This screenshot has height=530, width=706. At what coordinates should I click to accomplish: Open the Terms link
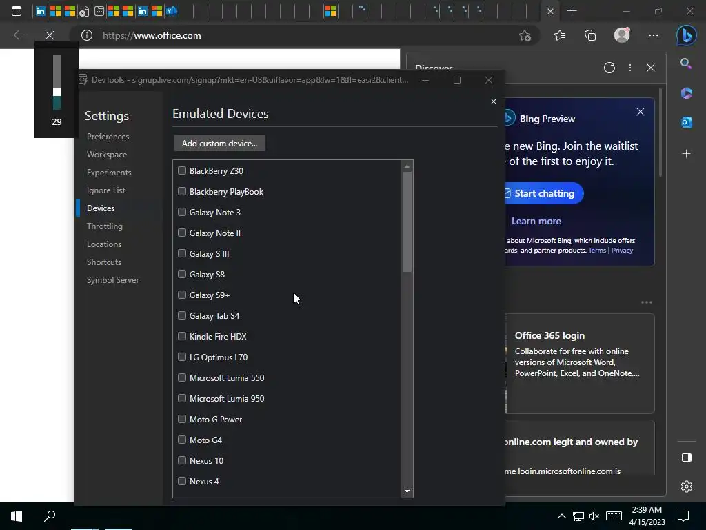pyautogui.click(x=597, y=251)
